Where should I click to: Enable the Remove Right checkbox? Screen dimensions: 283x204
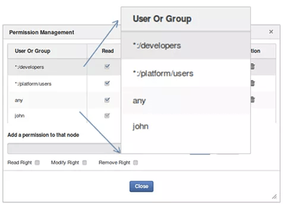pyautogui.click(x=136, y=163)
